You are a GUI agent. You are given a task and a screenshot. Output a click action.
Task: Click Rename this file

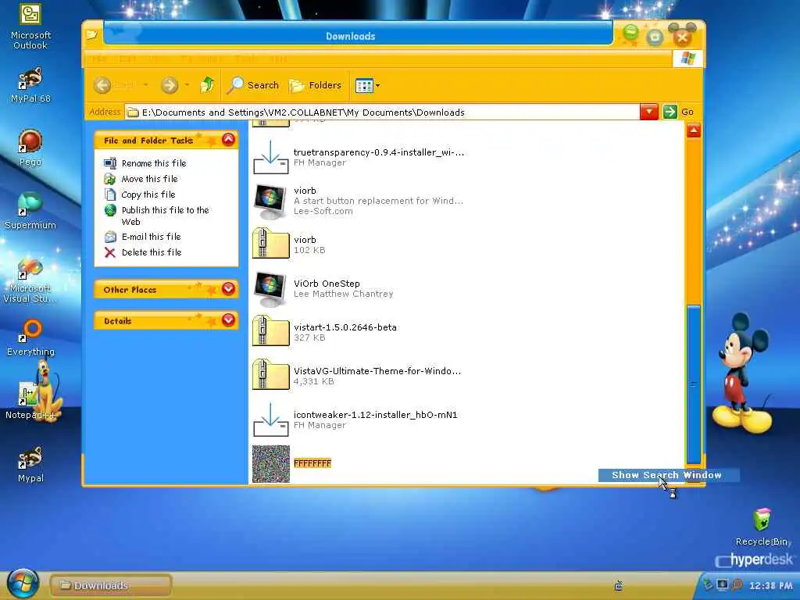(154, 163)
